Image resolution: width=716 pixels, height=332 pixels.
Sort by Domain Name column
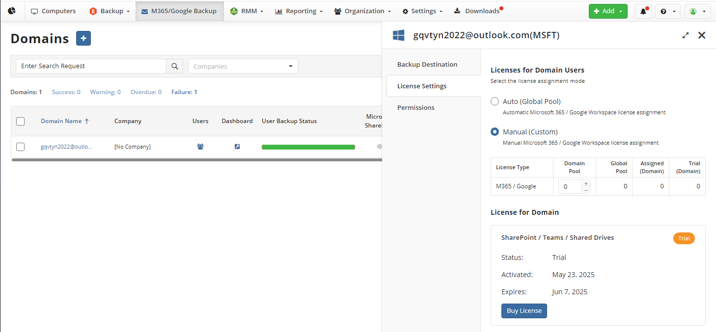65,121
